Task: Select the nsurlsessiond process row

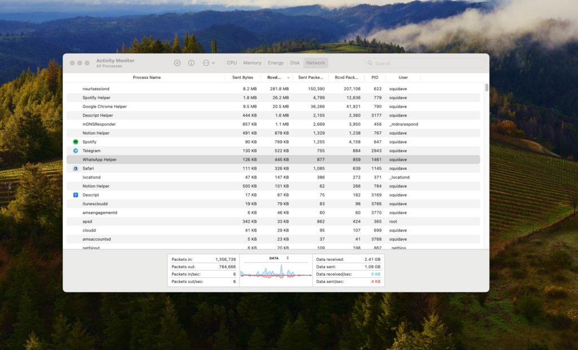Action: click(x=273, y=88)
